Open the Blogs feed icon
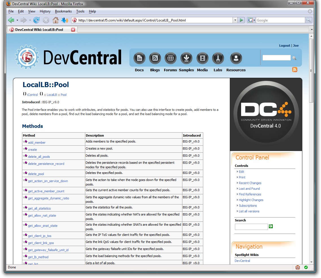 155,58
